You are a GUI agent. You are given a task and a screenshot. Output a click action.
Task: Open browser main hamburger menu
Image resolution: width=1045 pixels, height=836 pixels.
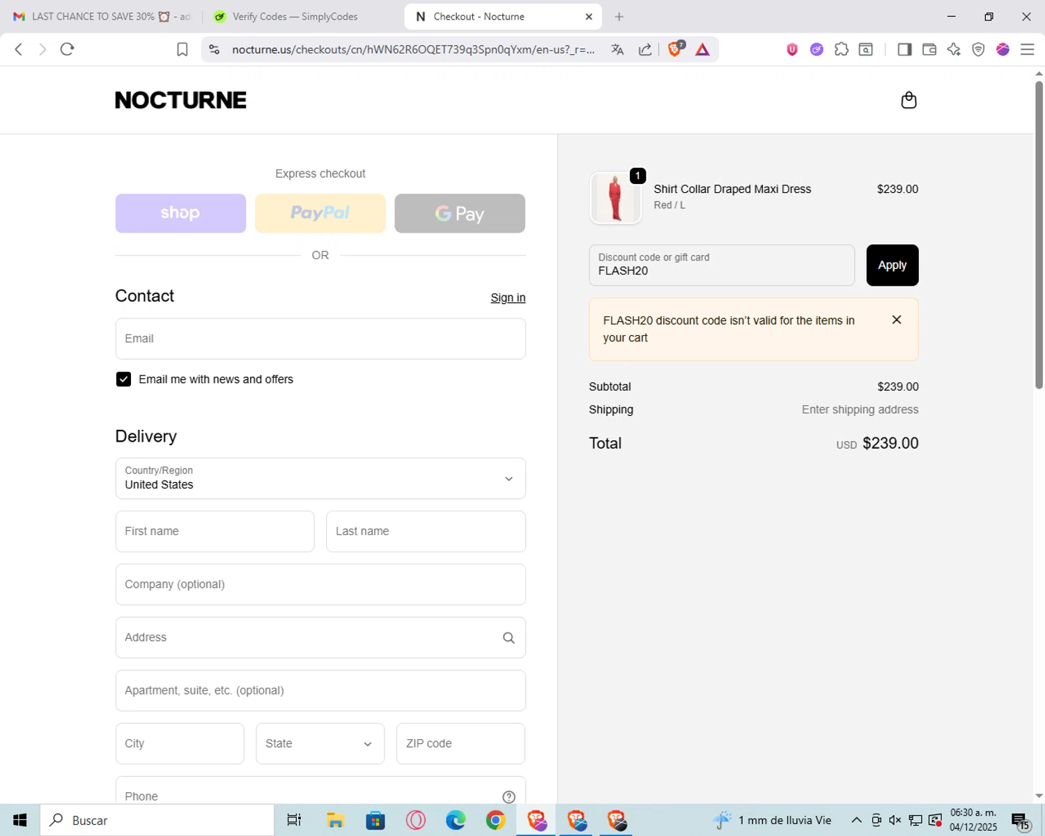pyautogui.click(x=1027, y=49)
